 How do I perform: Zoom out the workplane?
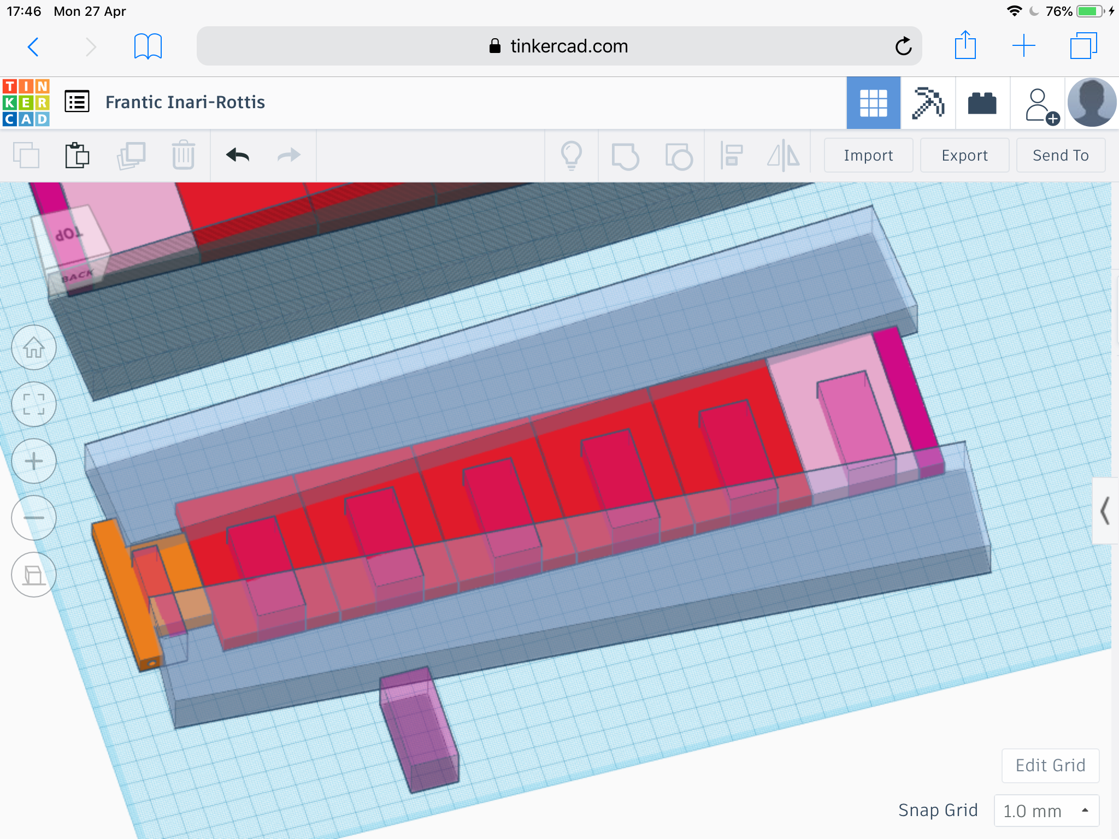(34, 518)
